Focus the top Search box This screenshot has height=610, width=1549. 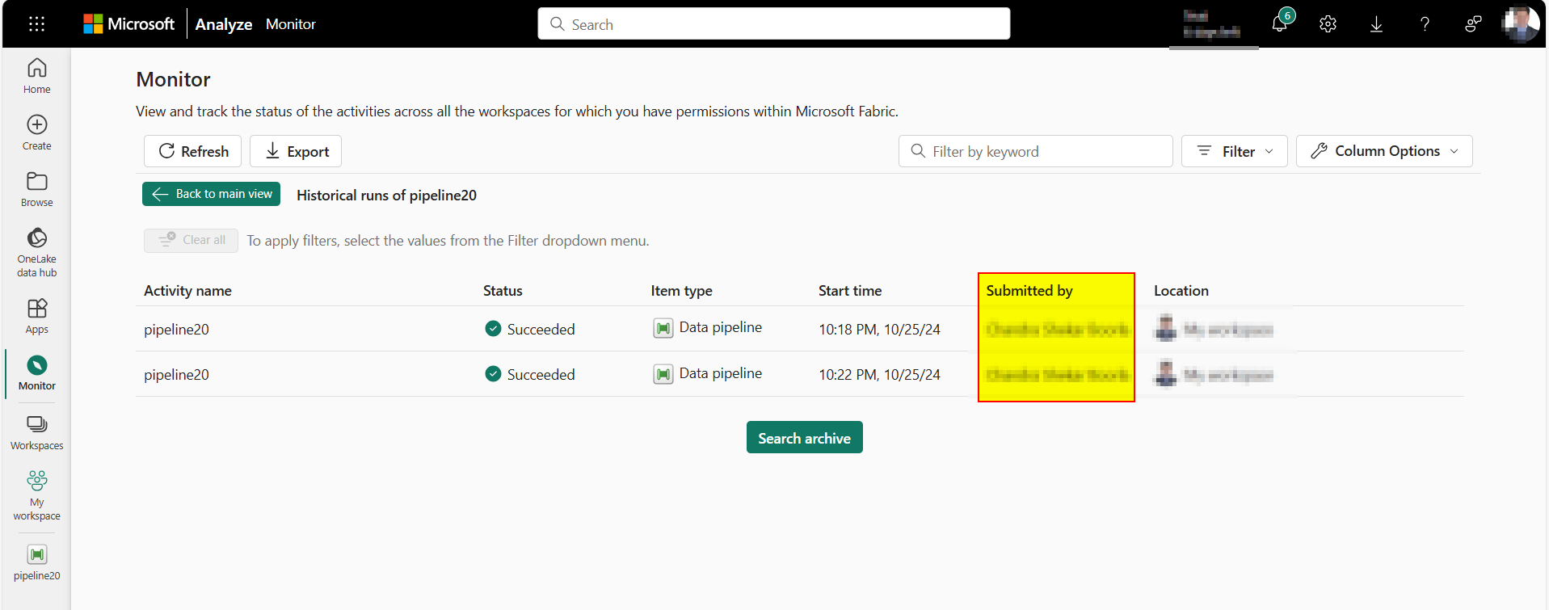[774, 24]
